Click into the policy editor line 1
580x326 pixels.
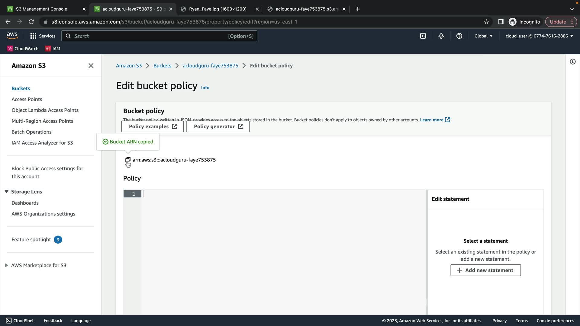pyautogui.click(x=272, y=194)
